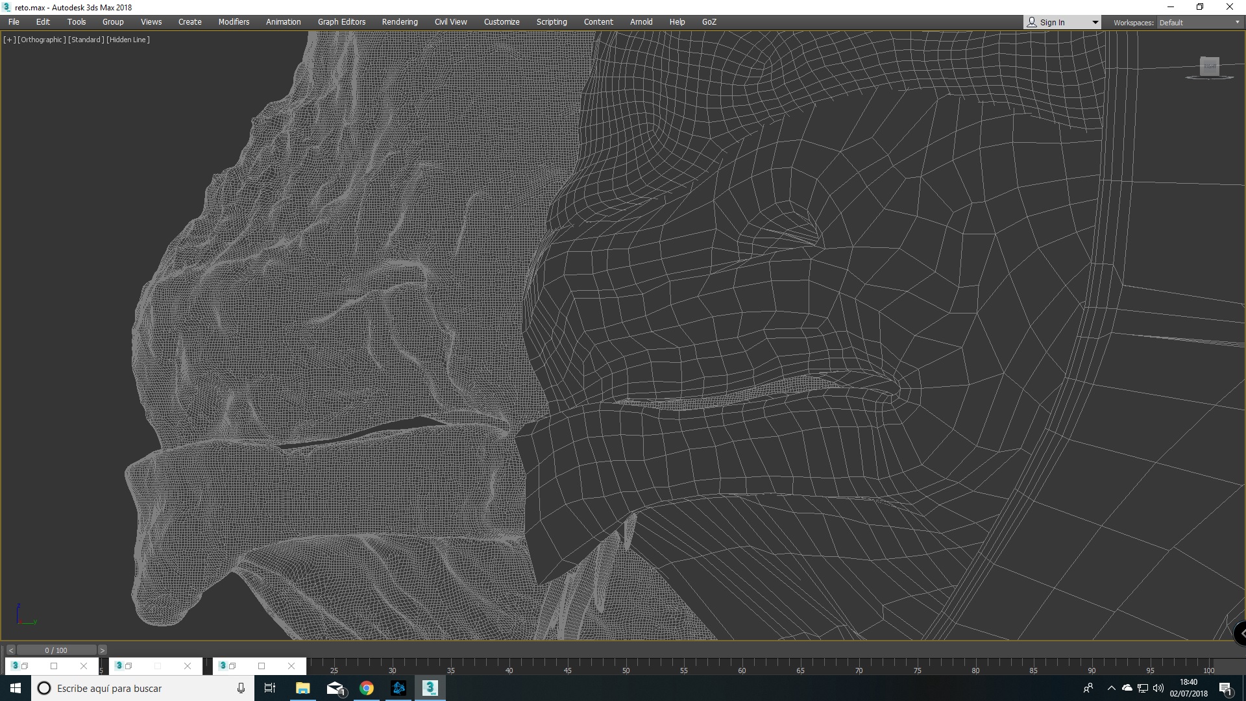The image size is (1246, 701).
Task: Click the viewport plus [+] general menu
Action: tap(9, 40)
